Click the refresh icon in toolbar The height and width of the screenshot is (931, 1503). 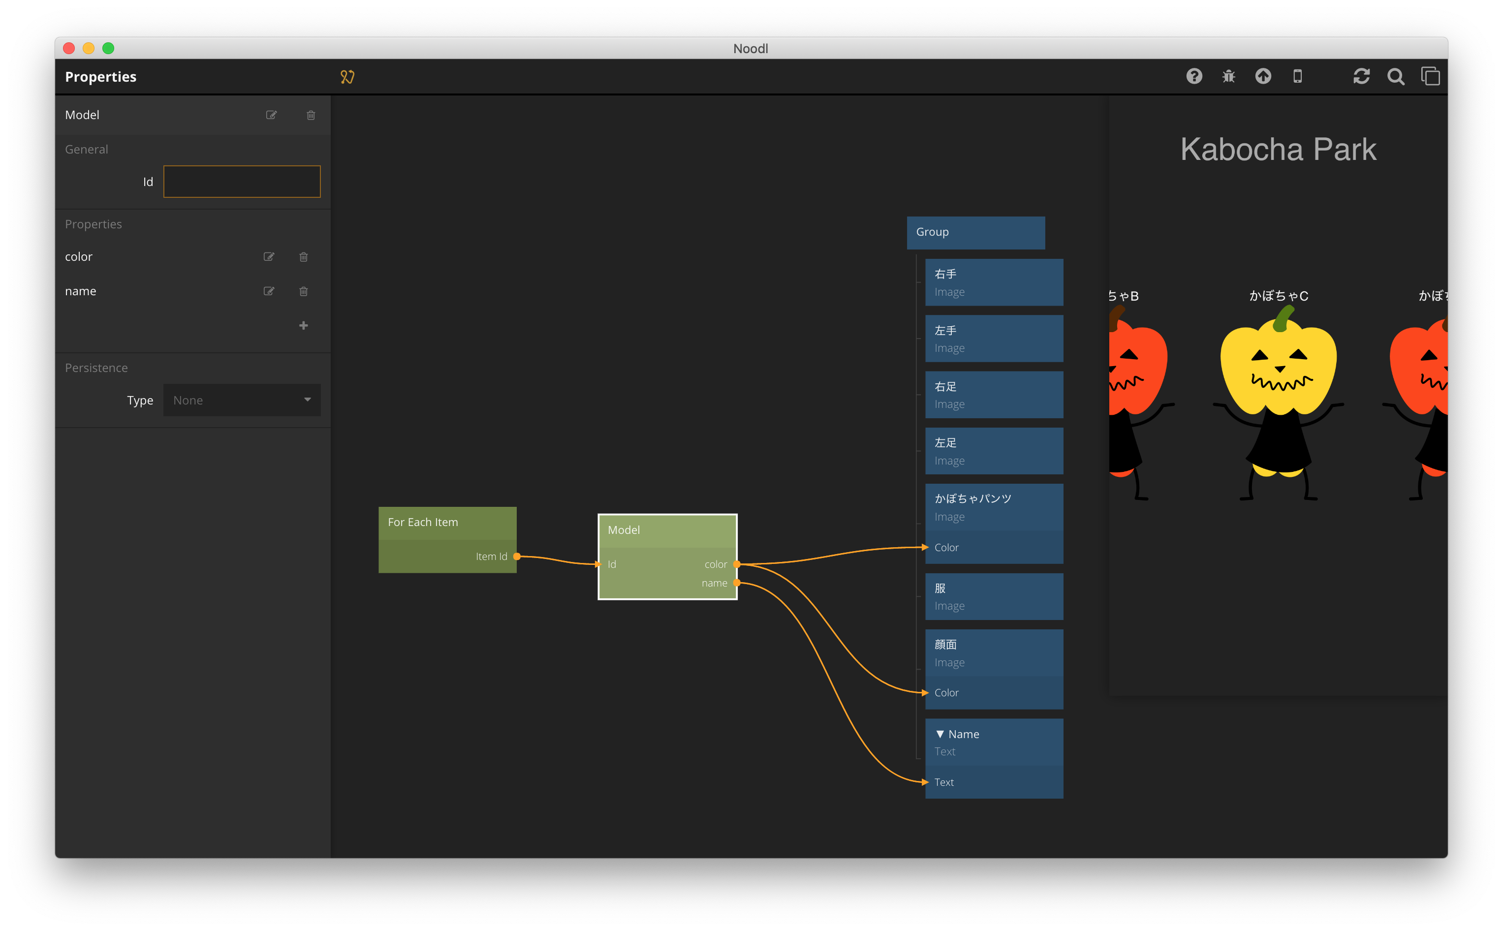(x=1361, y=76)
